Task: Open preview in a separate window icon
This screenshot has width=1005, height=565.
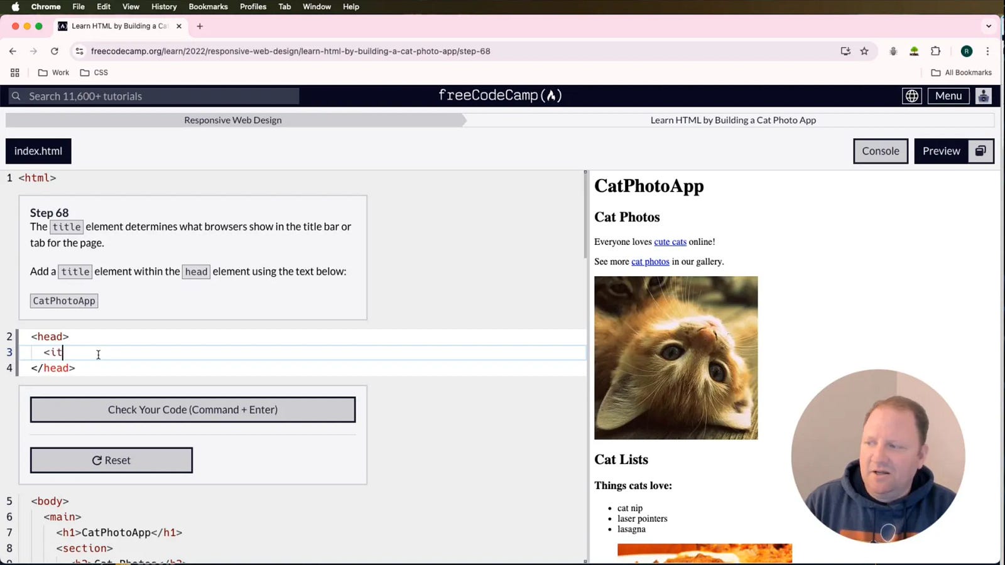Action: (x=981, y=151)
